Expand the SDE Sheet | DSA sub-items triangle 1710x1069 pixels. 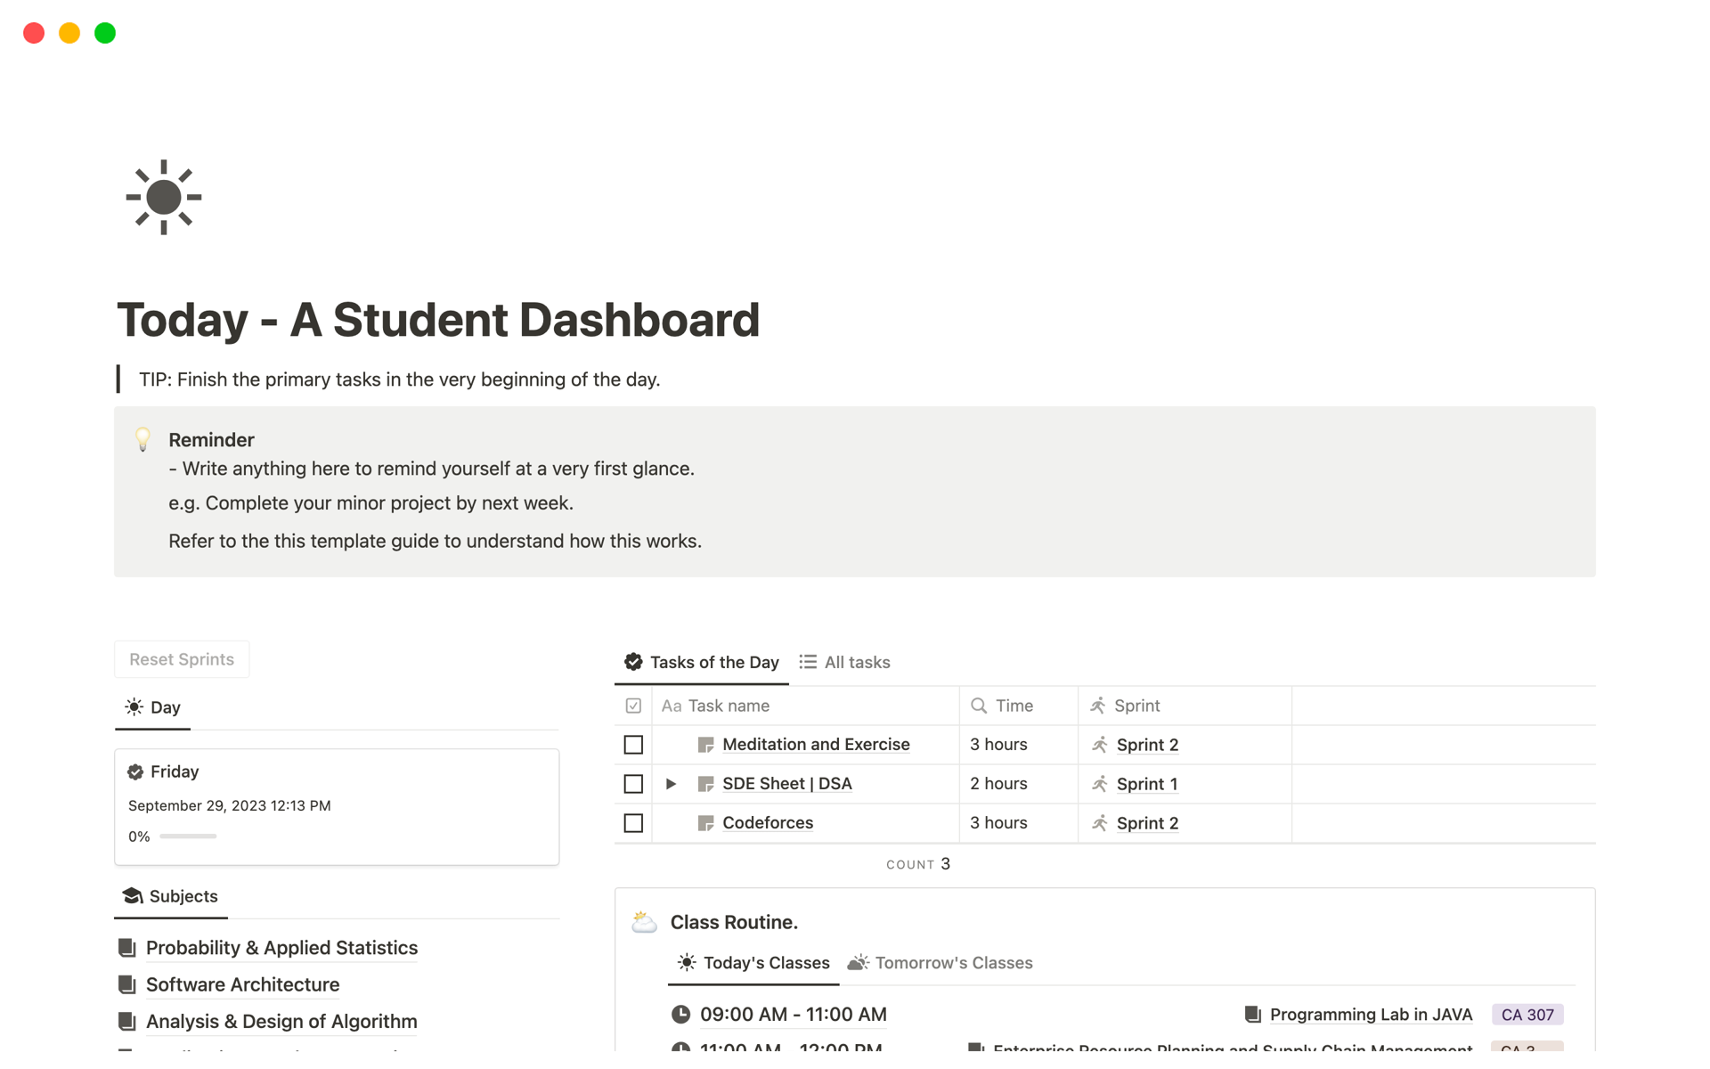671,784
